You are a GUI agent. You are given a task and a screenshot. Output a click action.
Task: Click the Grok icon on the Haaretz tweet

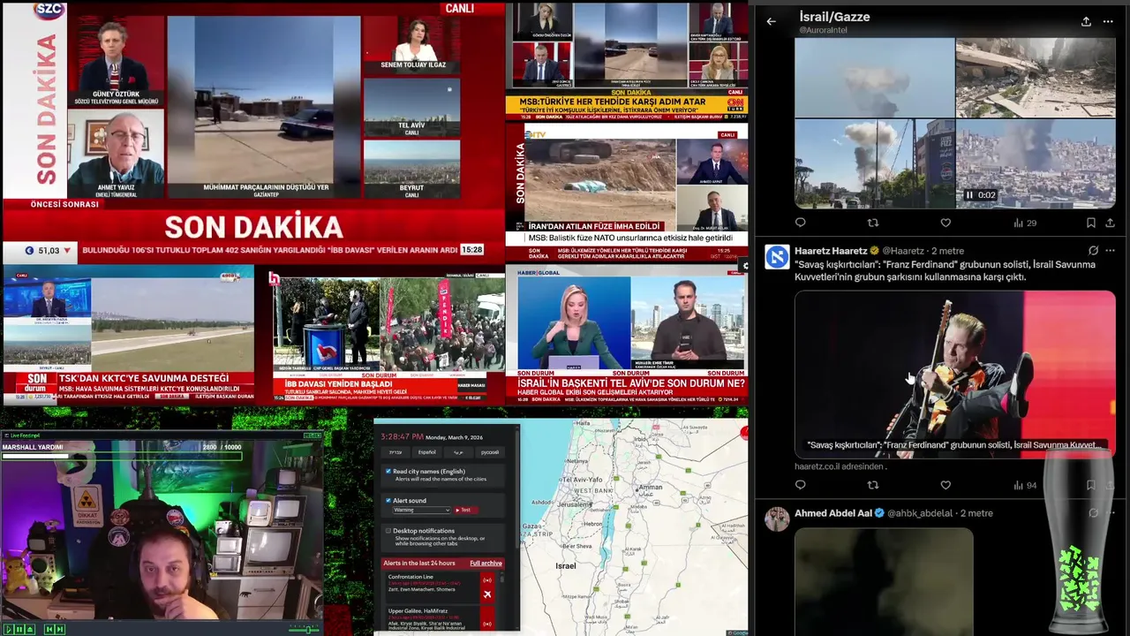coord(1093,251)
